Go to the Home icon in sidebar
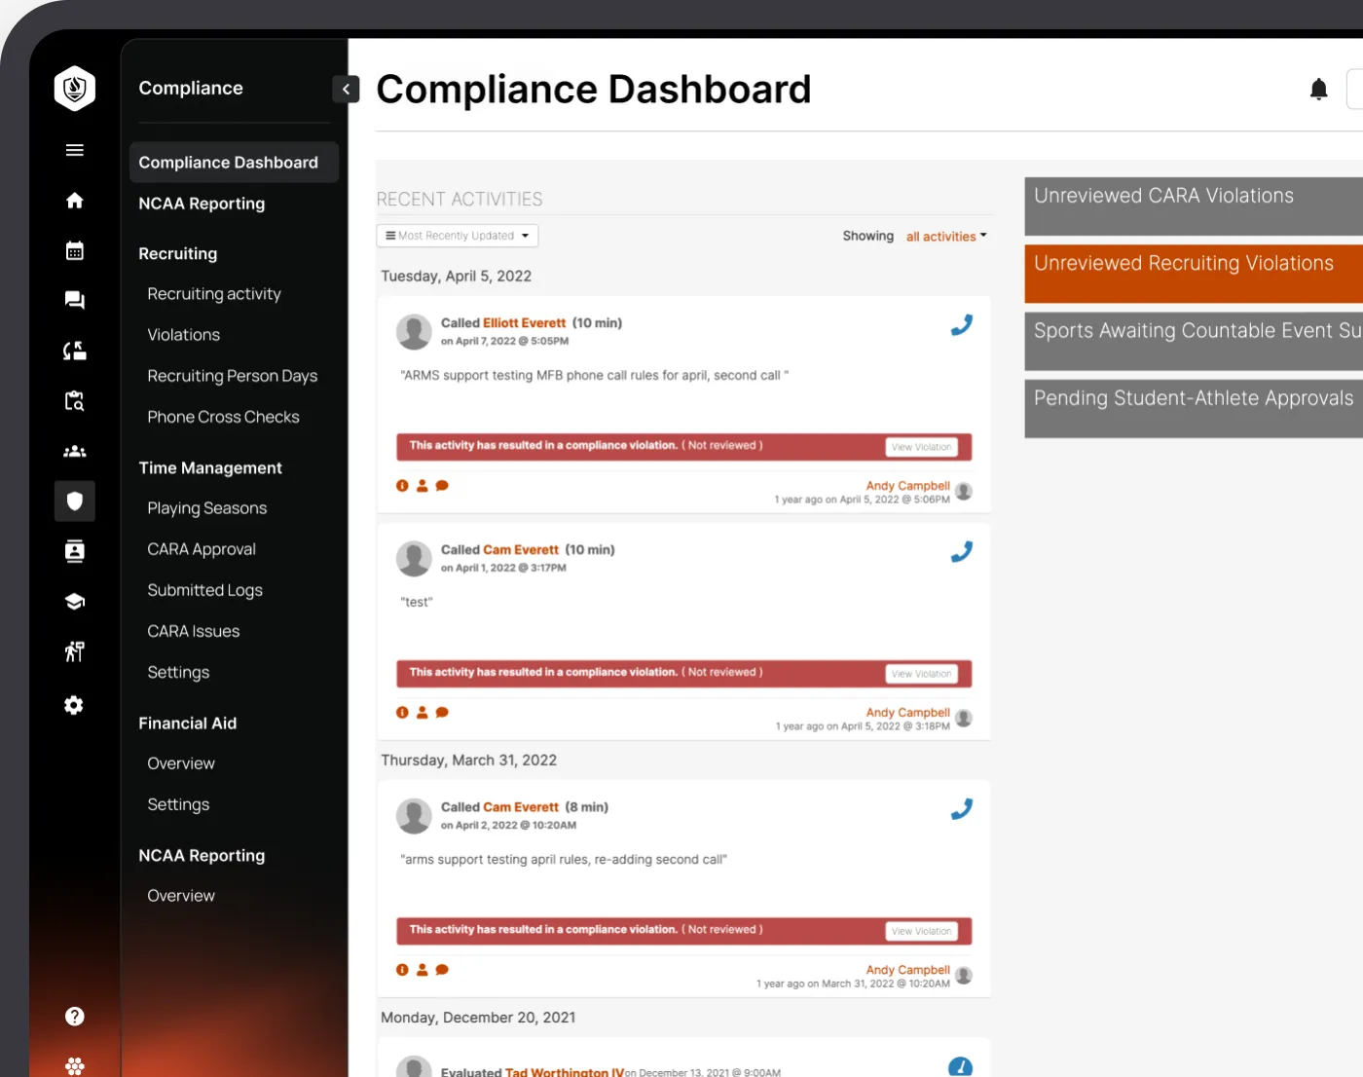 75,201
